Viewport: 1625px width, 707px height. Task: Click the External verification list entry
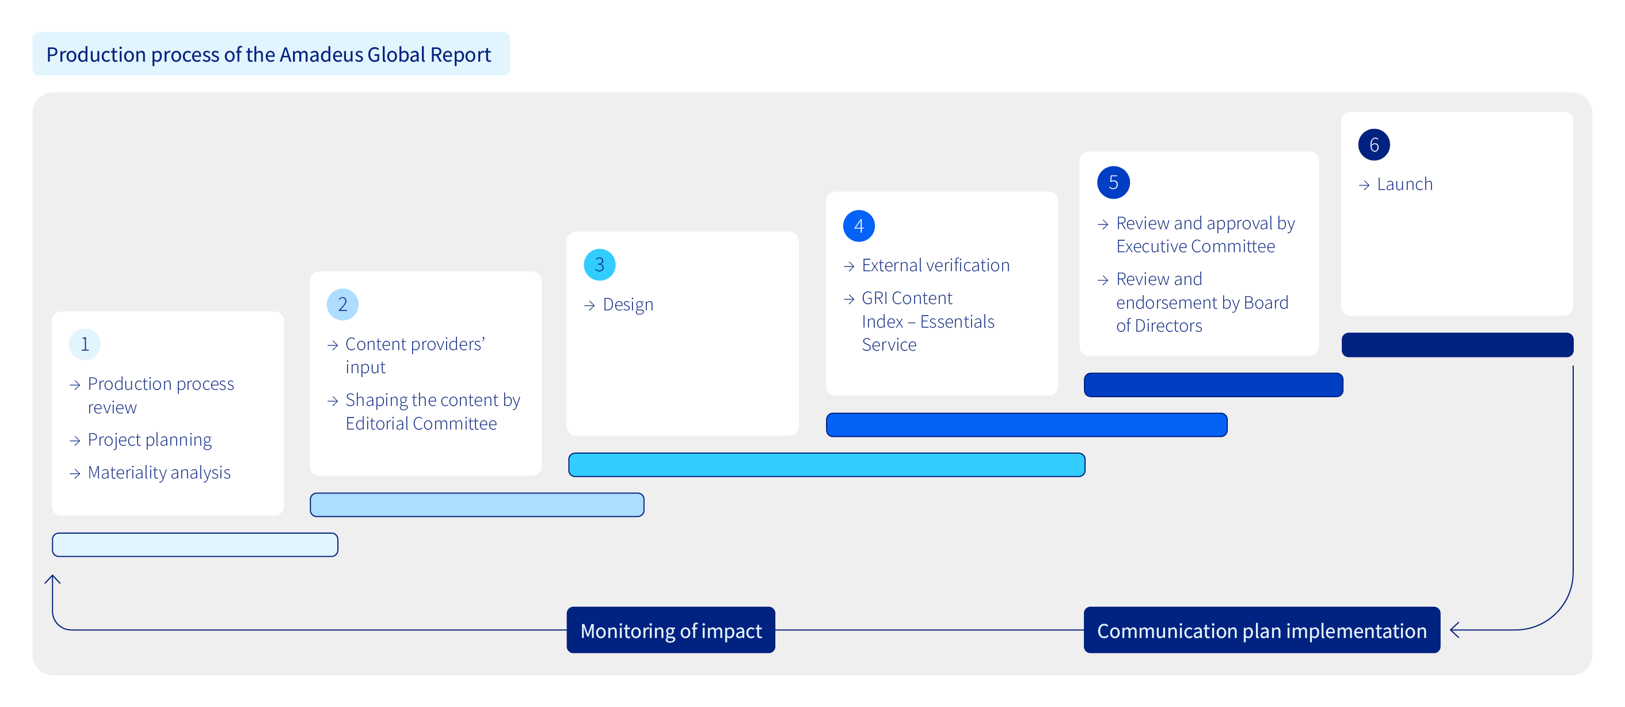(x=935, y=265)
